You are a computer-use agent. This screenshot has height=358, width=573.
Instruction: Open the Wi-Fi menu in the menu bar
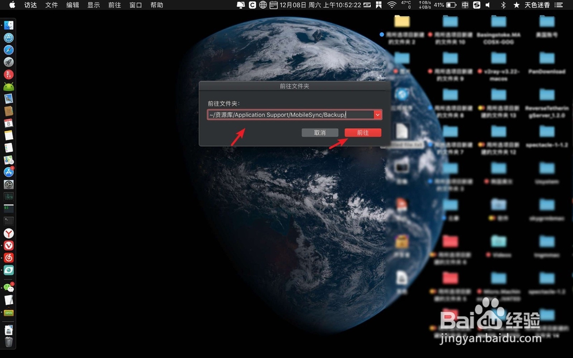pyautogui.click(x=392, y=5)
